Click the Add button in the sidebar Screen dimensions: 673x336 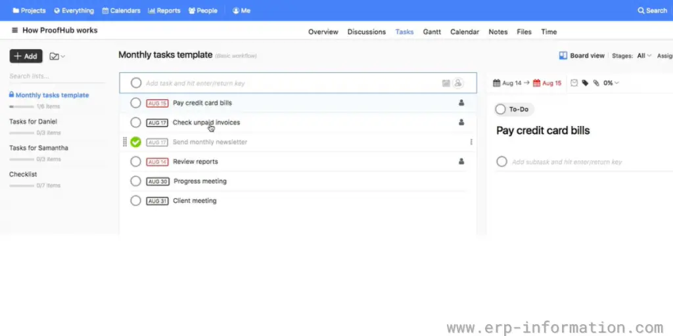26,56
